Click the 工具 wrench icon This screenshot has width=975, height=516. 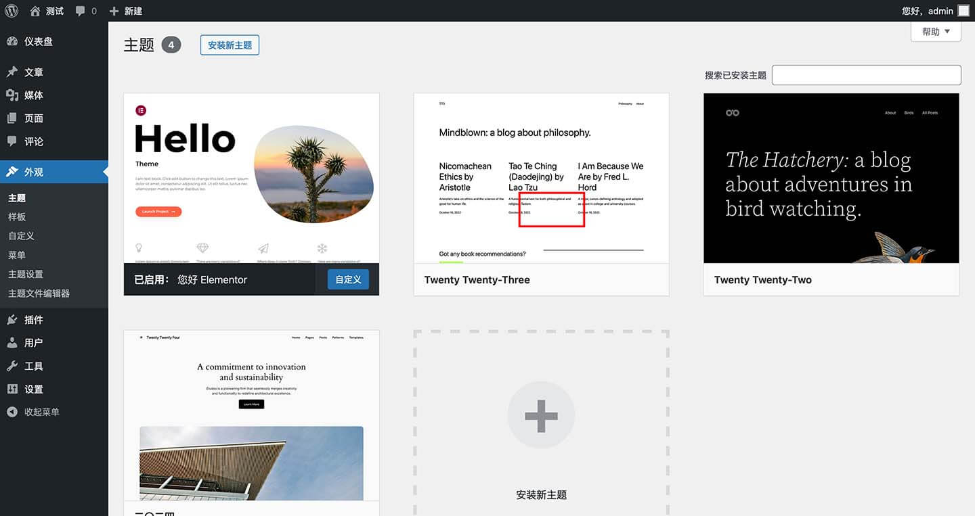click(12, 366)
